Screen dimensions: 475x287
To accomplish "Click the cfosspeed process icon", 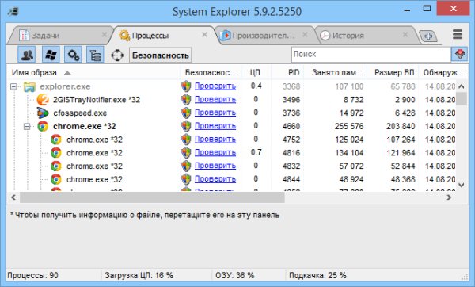I will [43, 113].
